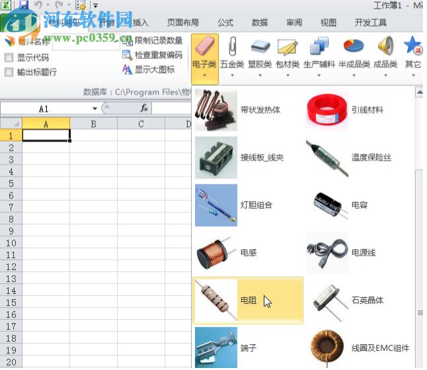Expand the 其它 dropdown arrow
The width and height of the screenshot is (427, 370).
(x=413, y=75)
